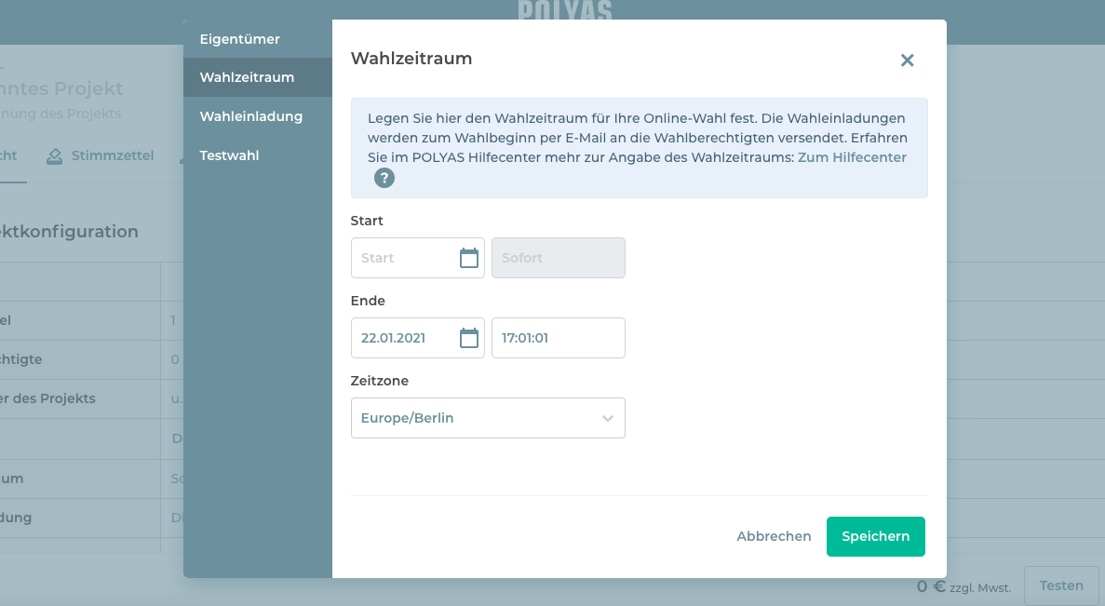1105x606 pixels.
Task: Select Eigentümer in the sidebar
Action: coord(240,39)
